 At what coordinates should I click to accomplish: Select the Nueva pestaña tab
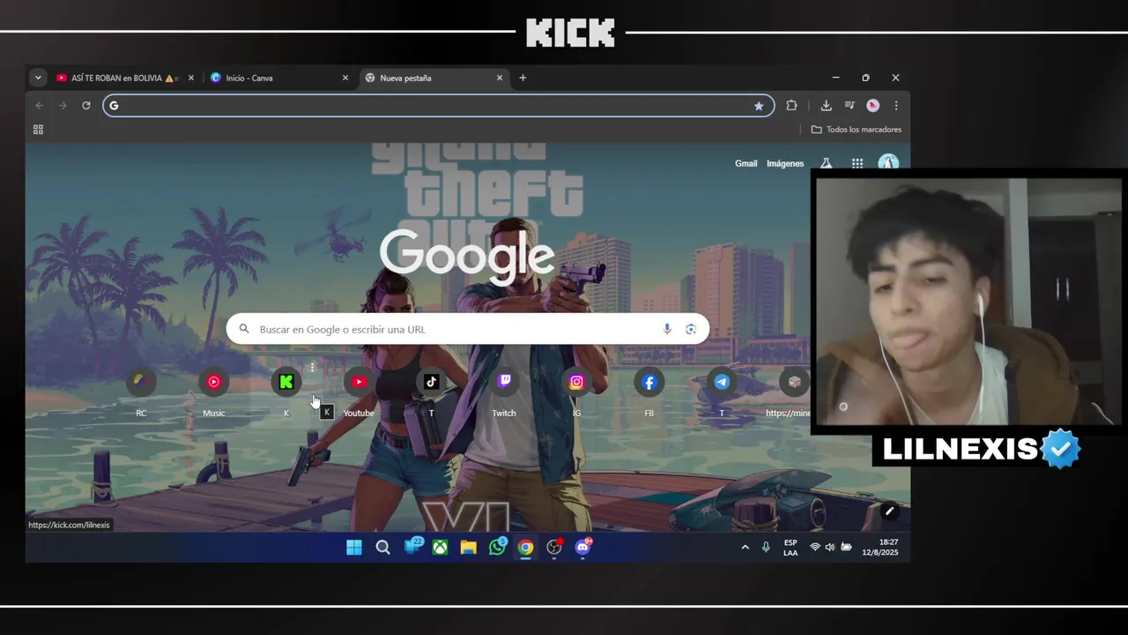click(x=434, y=78)
